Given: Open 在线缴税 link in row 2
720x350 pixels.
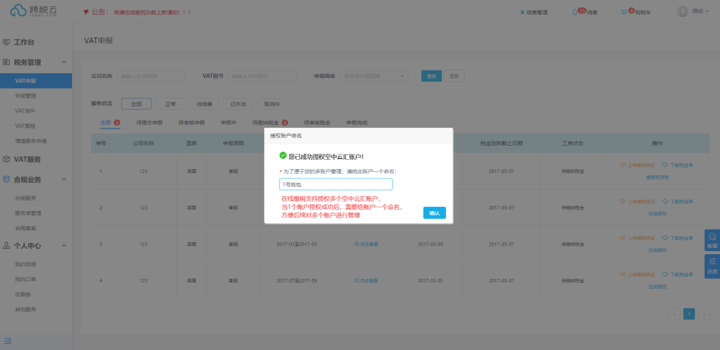Looking at the screenshot, I should pyautogui.click(x=657, y=214).
